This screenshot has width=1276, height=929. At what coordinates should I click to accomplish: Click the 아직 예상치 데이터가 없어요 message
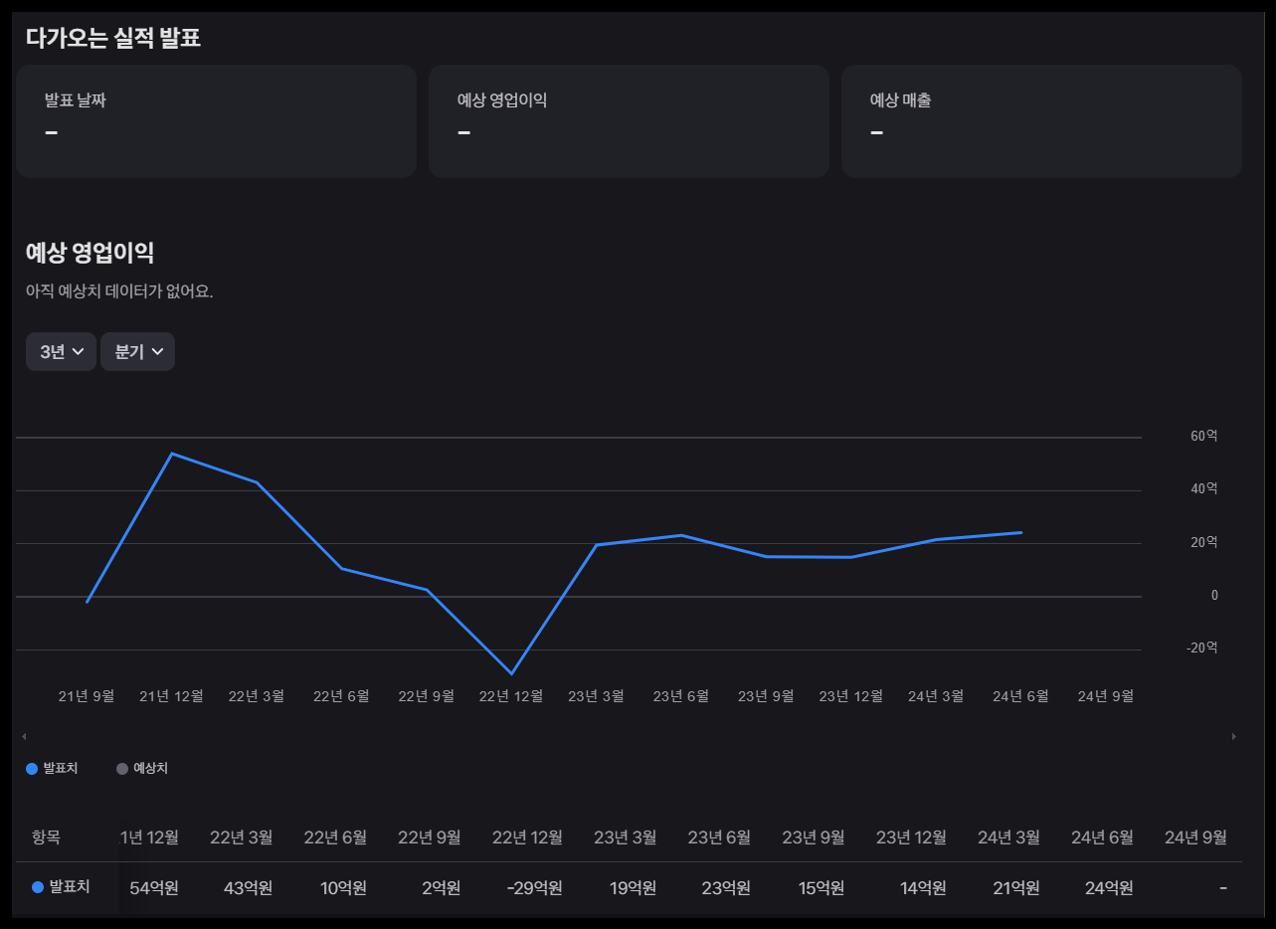point(119,292)
